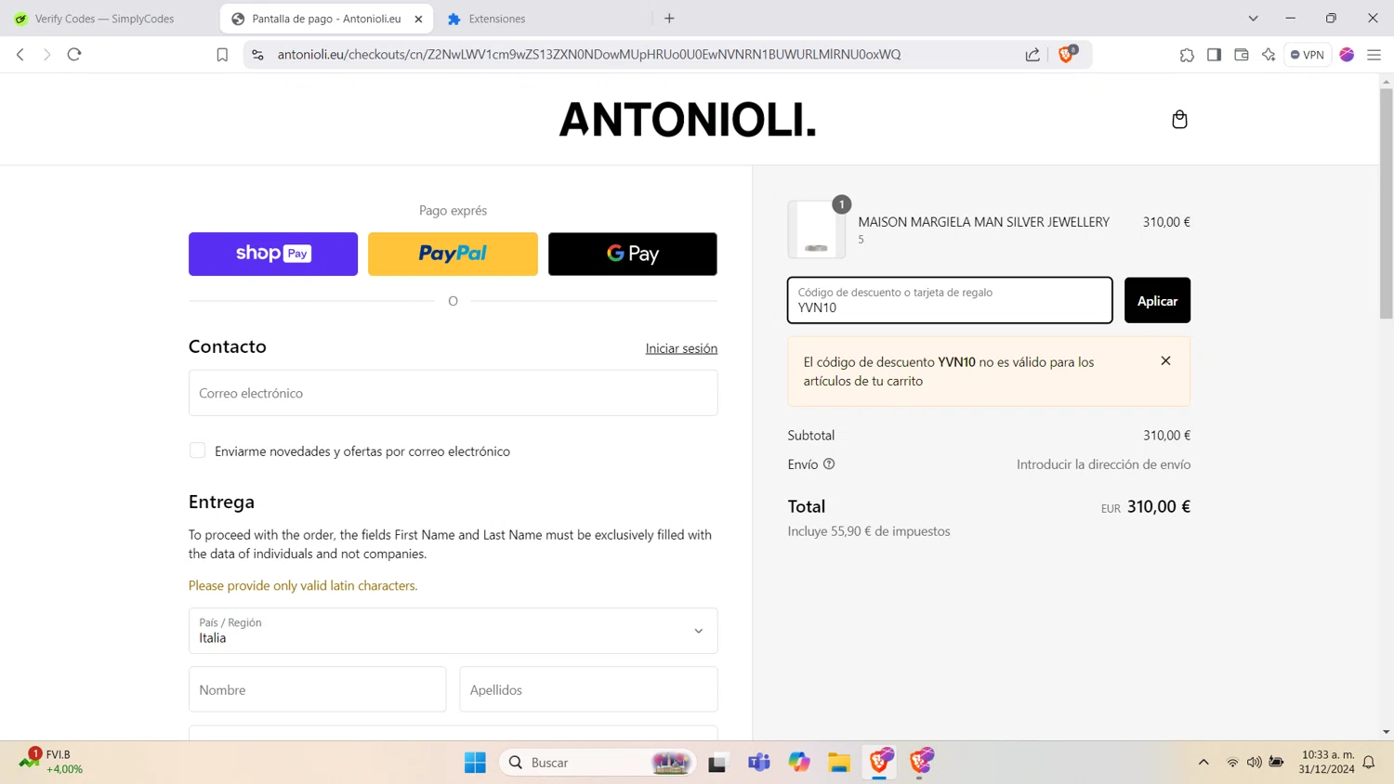
Task: Open the notifications bell icon
Action: tap(1369, 763)
